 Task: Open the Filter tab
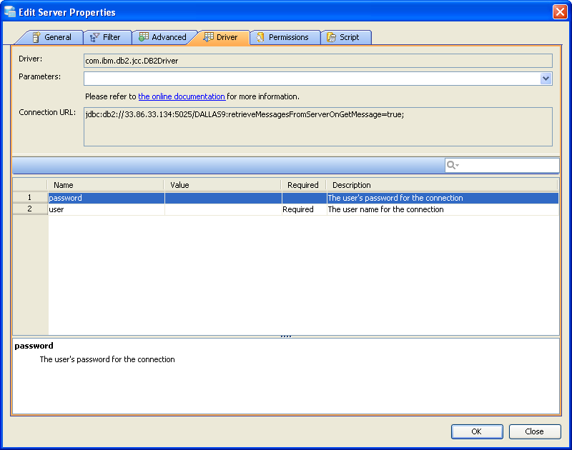tap(108, 37)
